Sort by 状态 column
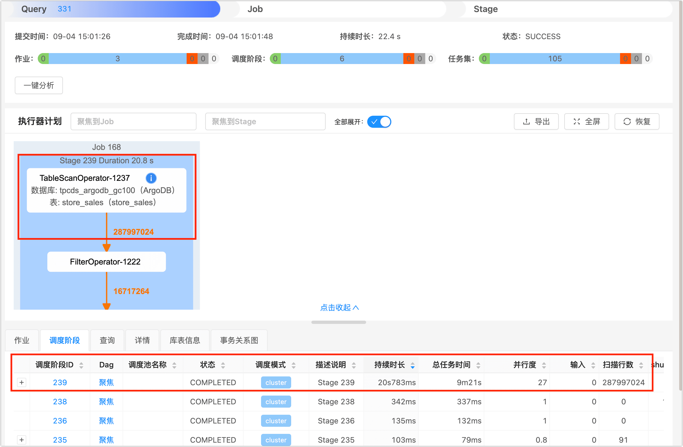This screenshot has width=683, height=447. 223,365
